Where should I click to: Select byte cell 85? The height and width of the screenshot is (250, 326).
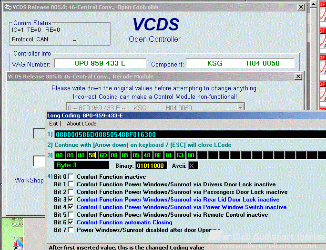[x=125, y=155]
